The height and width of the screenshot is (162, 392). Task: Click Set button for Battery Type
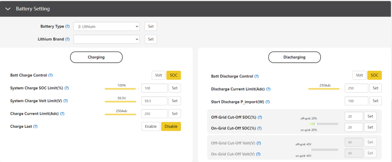pyautogui.click(x=151, y=27)
